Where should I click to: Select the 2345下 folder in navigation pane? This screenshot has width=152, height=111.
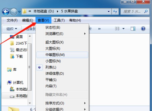point(19,43)
